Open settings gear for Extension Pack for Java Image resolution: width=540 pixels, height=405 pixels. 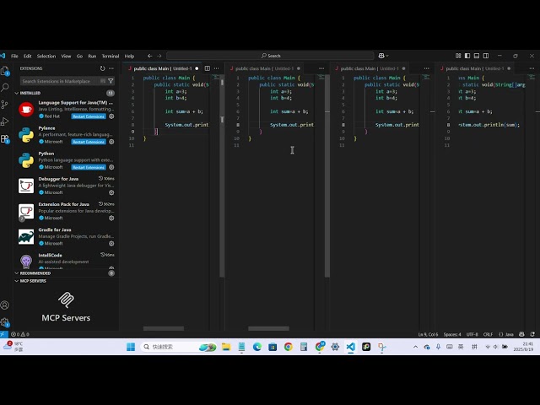[111, 218]
